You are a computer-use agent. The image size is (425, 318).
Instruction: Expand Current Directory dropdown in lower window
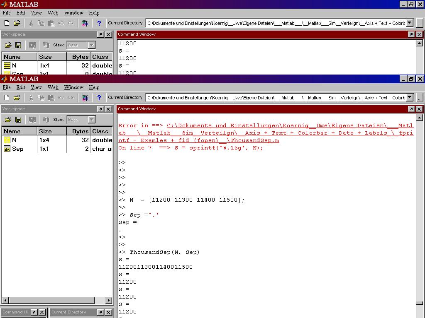click(410, 98)
